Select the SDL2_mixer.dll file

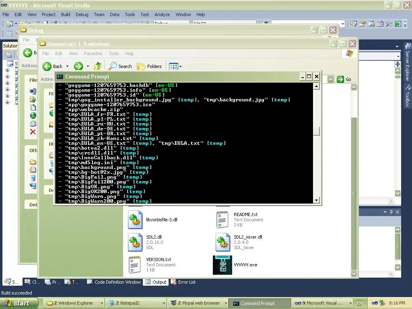(239, 242)
